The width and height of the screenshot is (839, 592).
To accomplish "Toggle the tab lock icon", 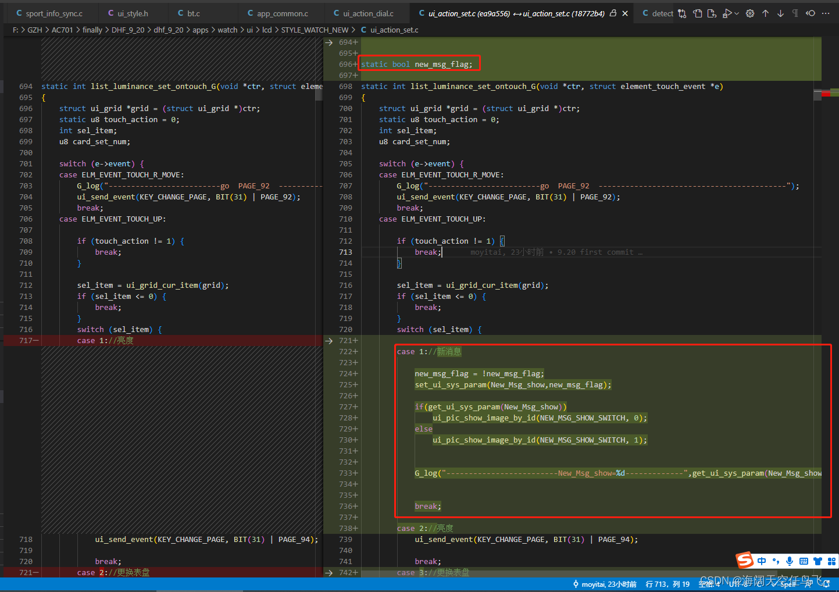I will (613, 13).
